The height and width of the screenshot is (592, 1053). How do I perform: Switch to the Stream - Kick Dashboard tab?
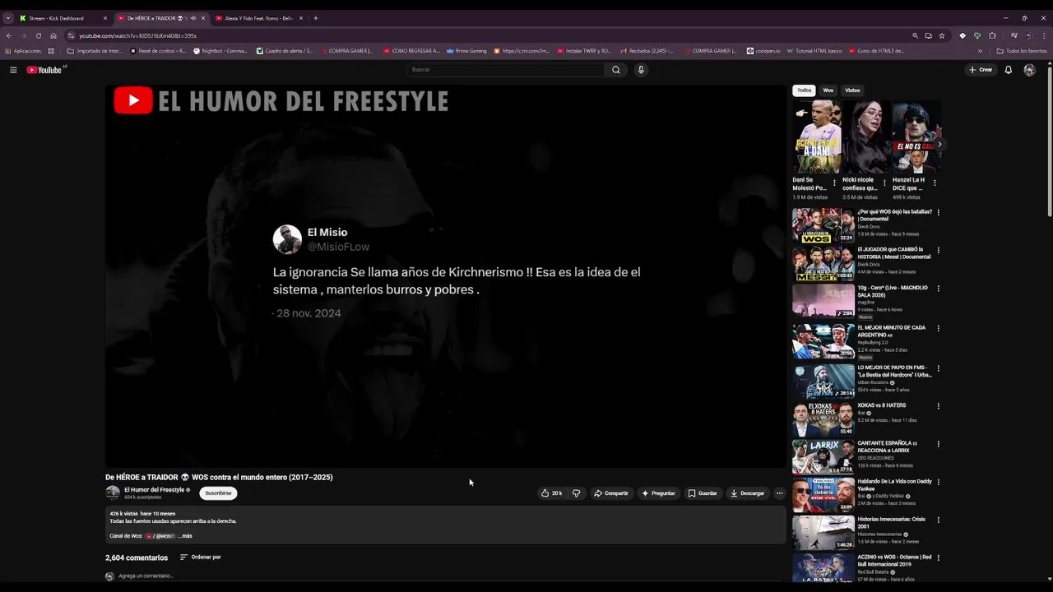click(x=62, y=18)
